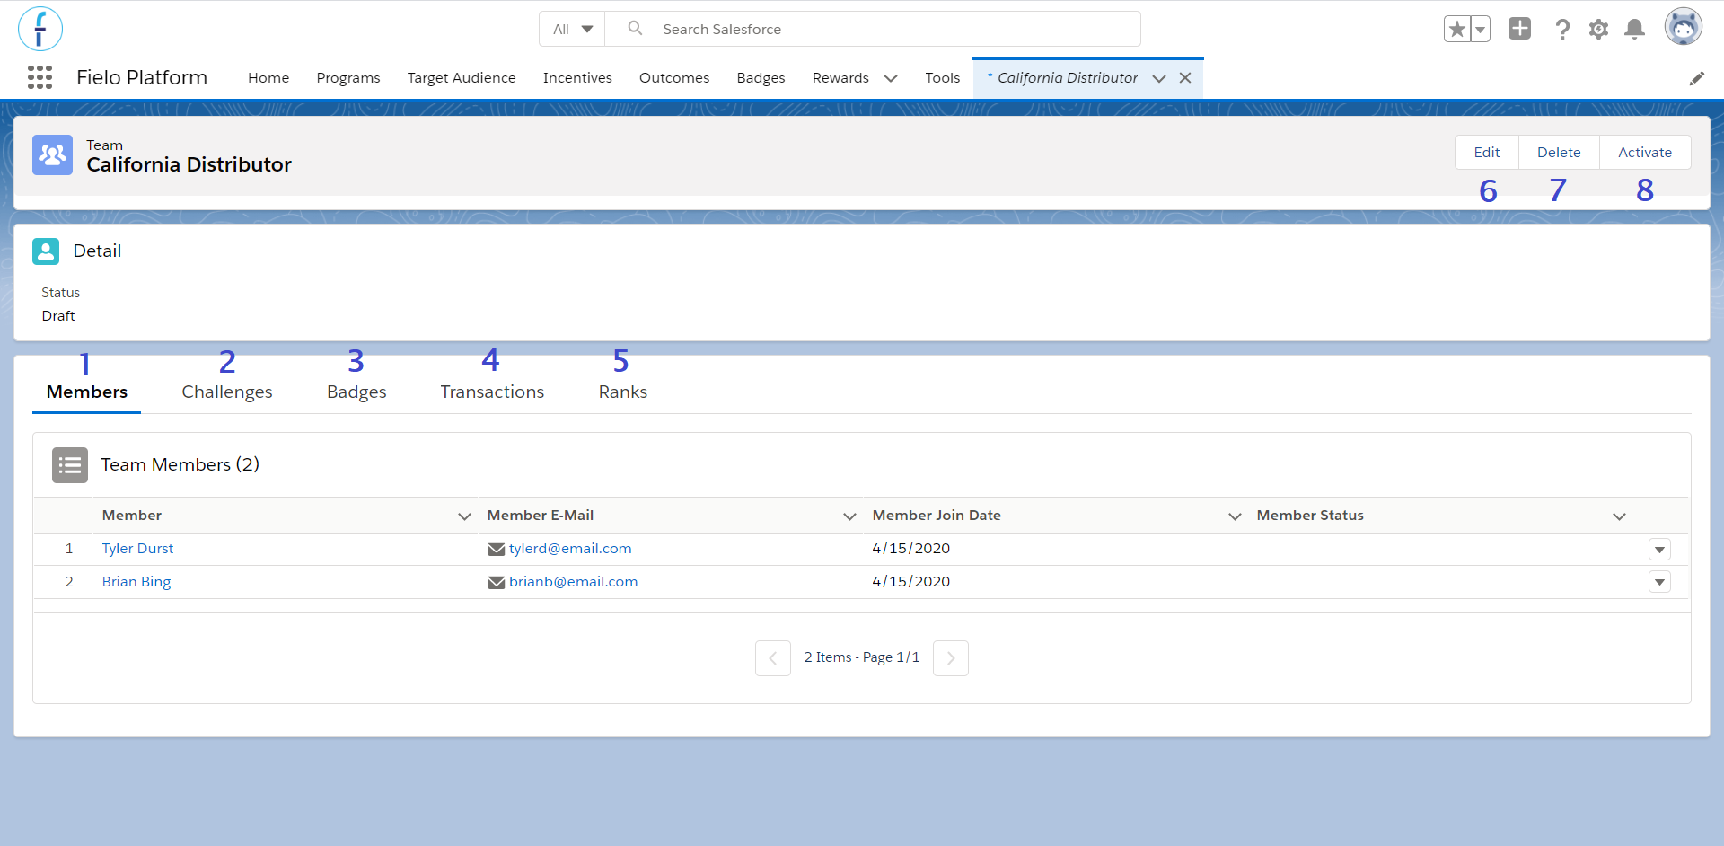The width and height of the screenshot is (1724, 846).
Task: Activate the California Distributor team
Action: coord(1645,153)
